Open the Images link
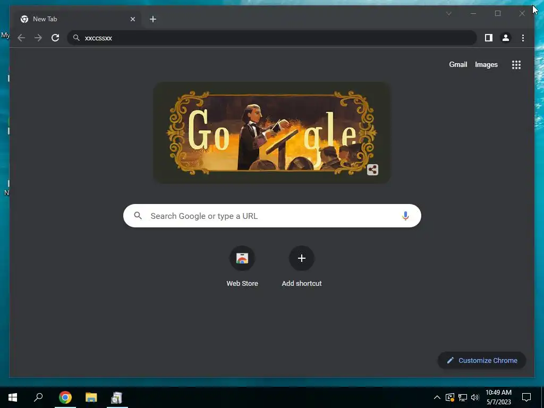 coord(486,64)
